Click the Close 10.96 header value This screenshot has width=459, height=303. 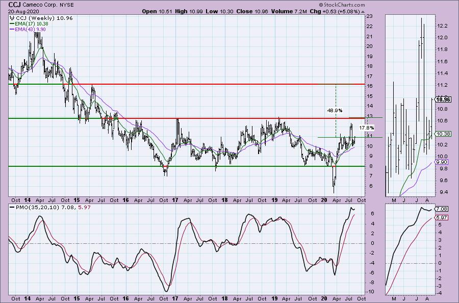(x=252, y=11)
